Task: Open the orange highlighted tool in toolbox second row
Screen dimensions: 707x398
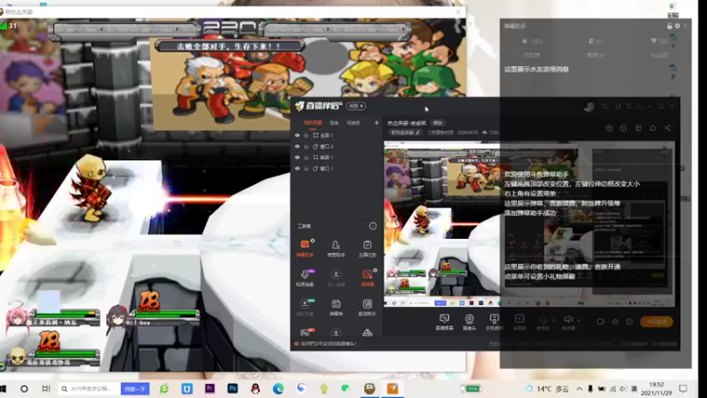Action: tap(367, 278)
